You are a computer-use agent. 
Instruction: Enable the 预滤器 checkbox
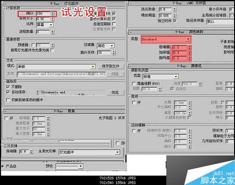coord(33,45)
